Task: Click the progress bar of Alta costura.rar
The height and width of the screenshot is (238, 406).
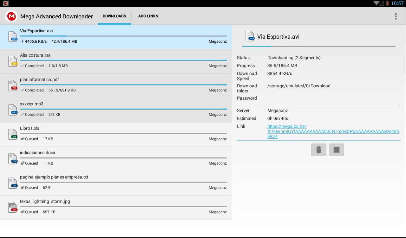Action: point(123,60)
